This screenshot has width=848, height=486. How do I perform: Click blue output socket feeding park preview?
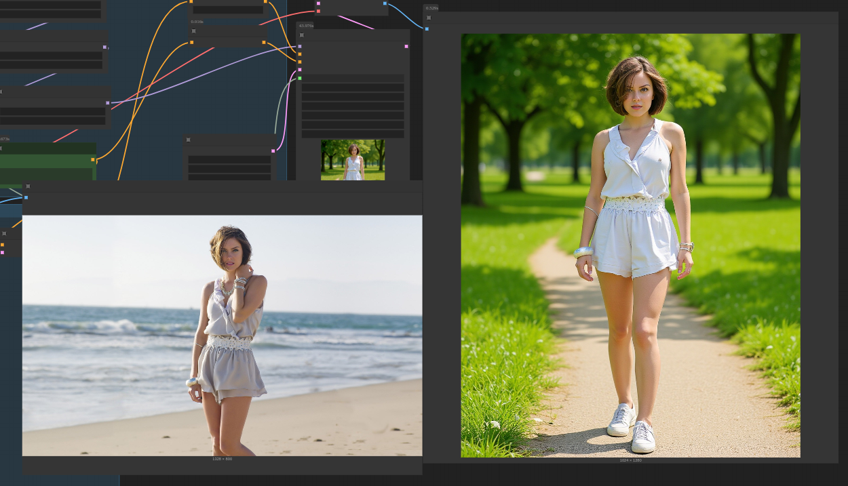[385, 3]
